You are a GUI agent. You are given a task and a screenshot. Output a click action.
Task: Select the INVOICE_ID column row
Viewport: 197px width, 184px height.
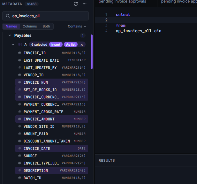(x=52, y=53)
